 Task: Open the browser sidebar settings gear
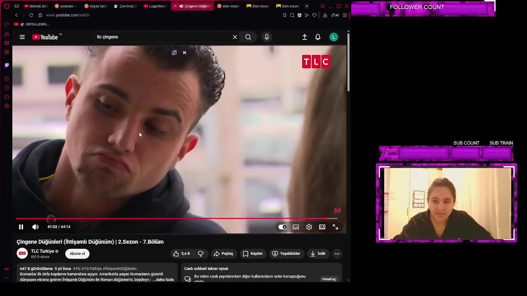coord(7,106)
